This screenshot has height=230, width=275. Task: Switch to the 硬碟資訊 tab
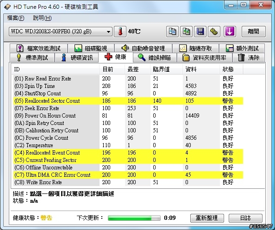[x=77, y=57]
